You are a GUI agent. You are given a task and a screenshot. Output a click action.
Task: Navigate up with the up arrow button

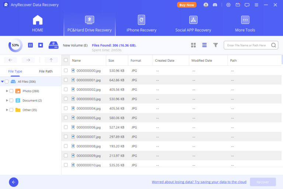coord(51,60)
